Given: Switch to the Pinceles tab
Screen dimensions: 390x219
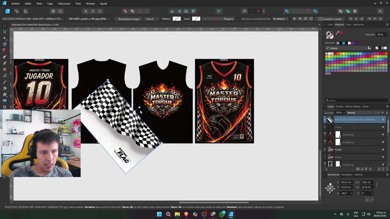Looking at the screenshot, I should pyautogui.click(x=339, y=106).
